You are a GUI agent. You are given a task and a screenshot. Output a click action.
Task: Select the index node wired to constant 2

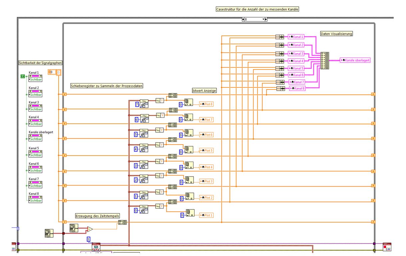(x=144, y=179)
